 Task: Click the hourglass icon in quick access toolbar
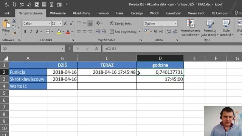coord(52,5)
